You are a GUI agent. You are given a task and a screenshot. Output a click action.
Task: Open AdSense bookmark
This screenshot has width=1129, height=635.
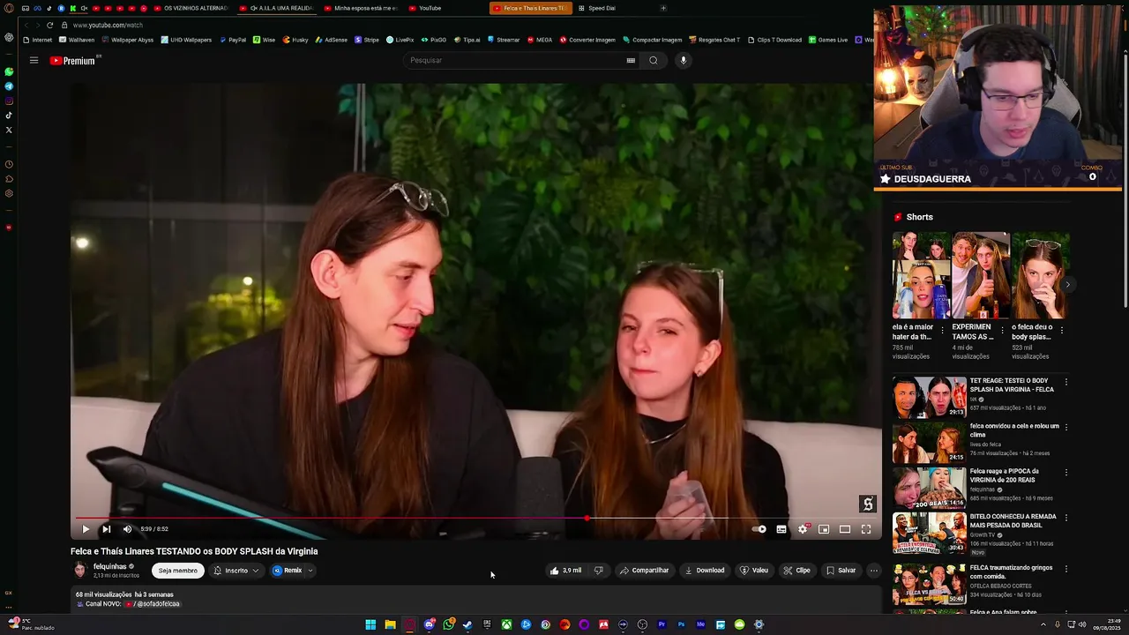point(331,40)
